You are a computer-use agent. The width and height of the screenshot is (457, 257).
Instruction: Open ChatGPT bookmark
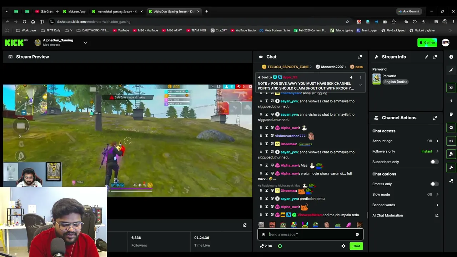tap(219, 30)
